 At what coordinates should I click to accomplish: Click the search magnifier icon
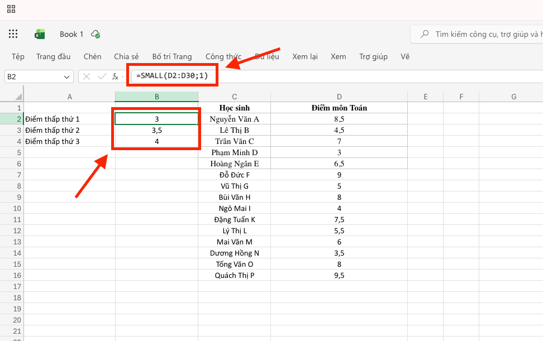[x=425, y=34]
